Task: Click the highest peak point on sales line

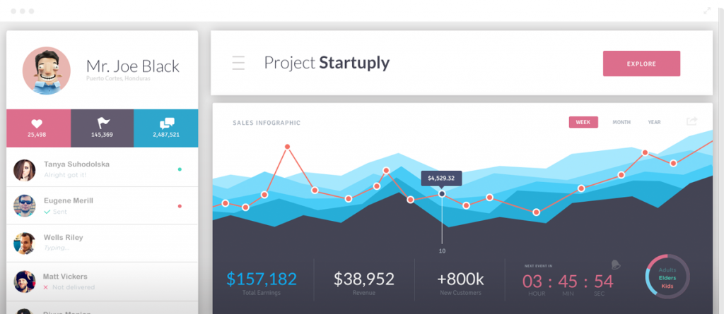Action: click(x=288, y=147)
